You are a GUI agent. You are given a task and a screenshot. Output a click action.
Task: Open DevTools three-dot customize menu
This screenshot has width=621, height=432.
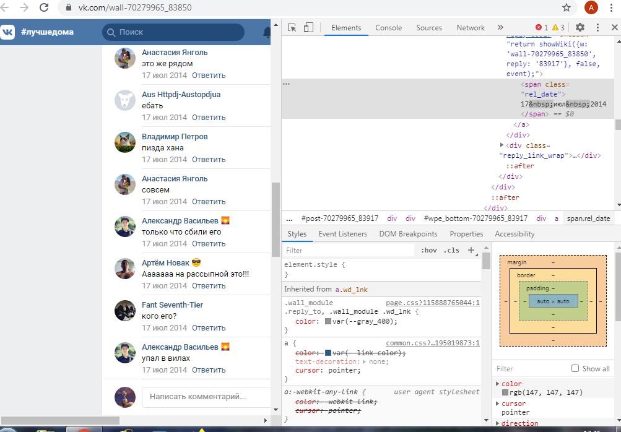click(597, 27)
